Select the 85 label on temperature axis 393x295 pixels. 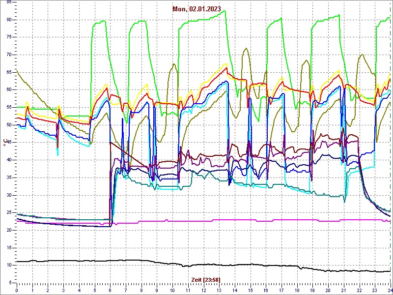pyautogui.click(x=8, y=2)
